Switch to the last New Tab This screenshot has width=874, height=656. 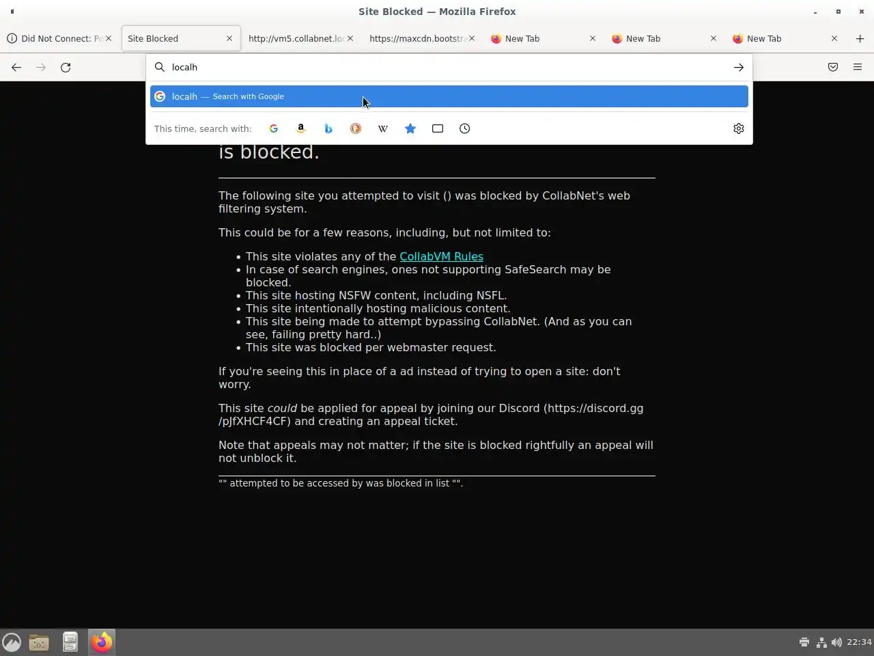pyautogui.click(x=785, y=38)
